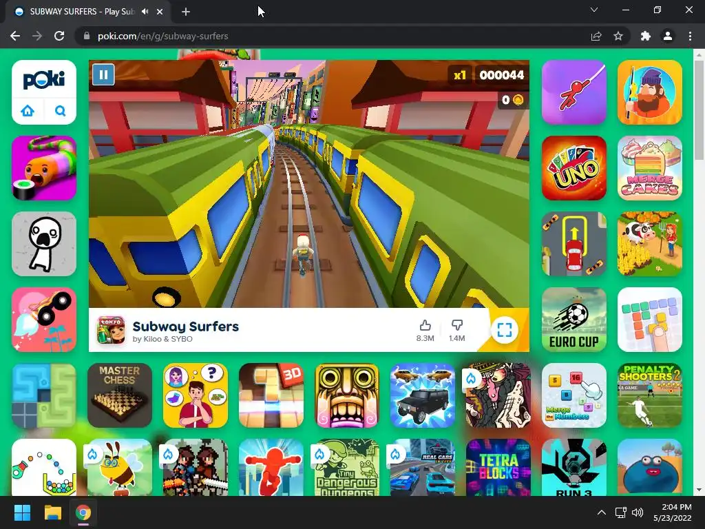Viewport: 705px width, 529px height.
Task: Open the pixel warriors game tile
Action: click(195, 468)
